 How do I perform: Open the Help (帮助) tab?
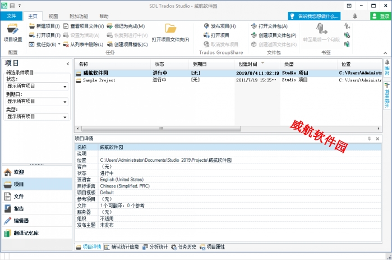104,16
